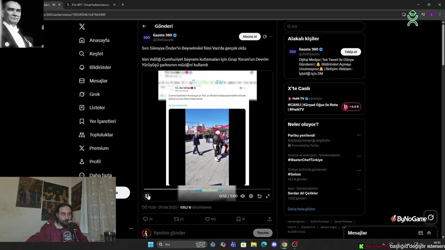Click the video progress bar

coord(207,189)
